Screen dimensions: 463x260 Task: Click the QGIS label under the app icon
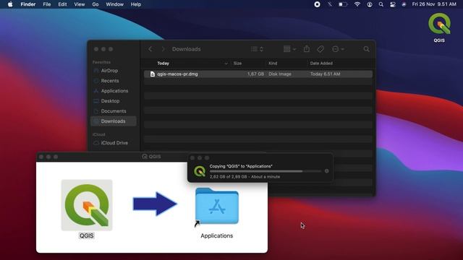point(87,235)
